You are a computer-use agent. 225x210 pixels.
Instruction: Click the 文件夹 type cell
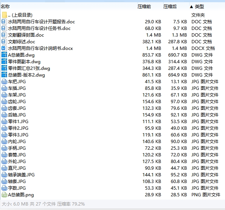point(198,15)
